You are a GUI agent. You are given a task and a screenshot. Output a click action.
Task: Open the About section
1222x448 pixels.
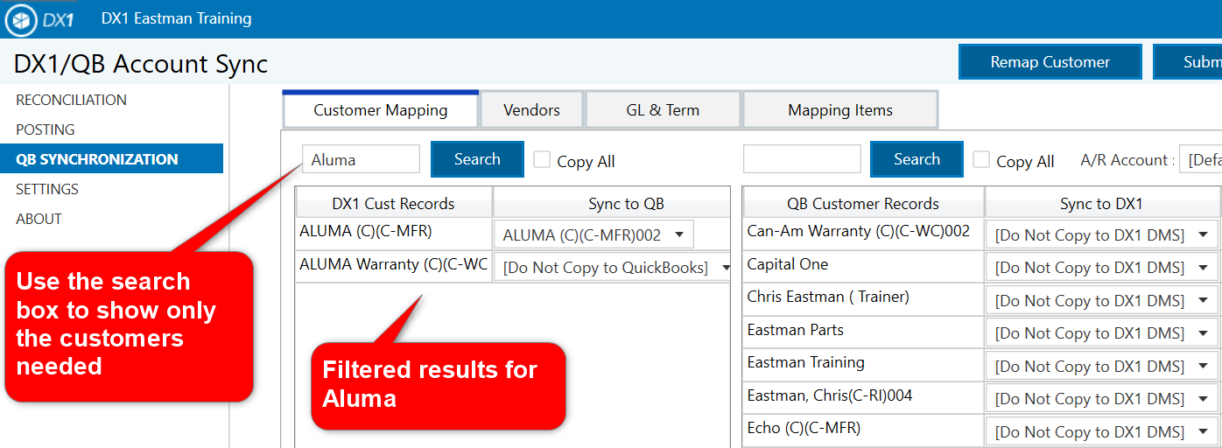(39, 219)
